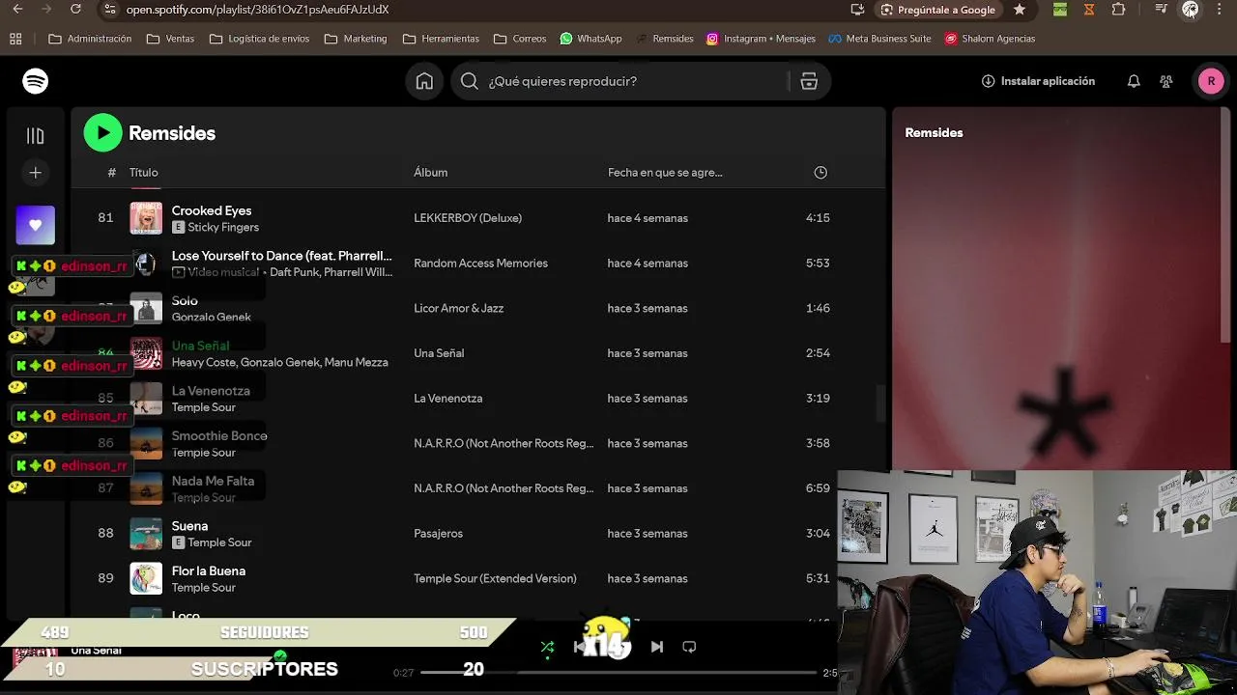The width and height of the screenshot is (1237, 695).
Task: Click Pregúntale a Google button
Action: click(937, 10)
